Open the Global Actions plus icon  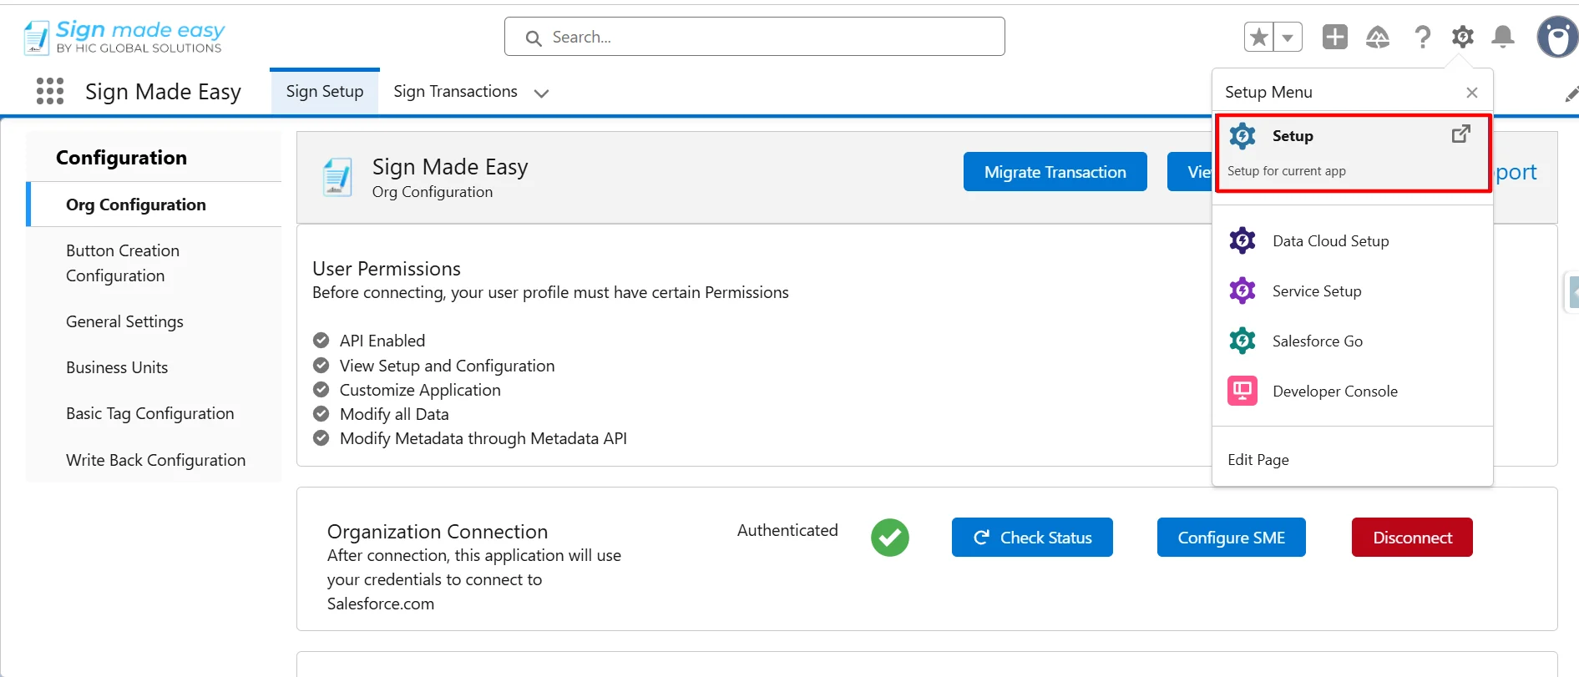point(1335,37)
